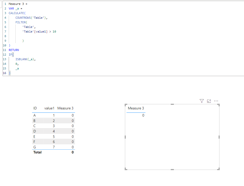The image size is (244, 186).
Task: Open the More options ellipsis
Action: click(x=216, y=101)
